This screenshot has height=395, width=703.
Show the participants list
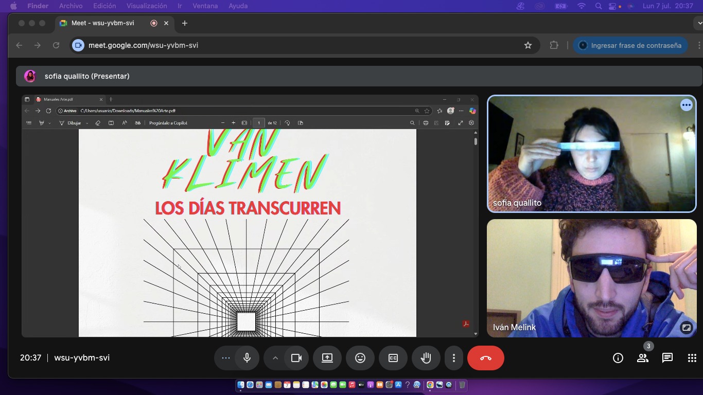pyautogui.click(x=642, y=357)
